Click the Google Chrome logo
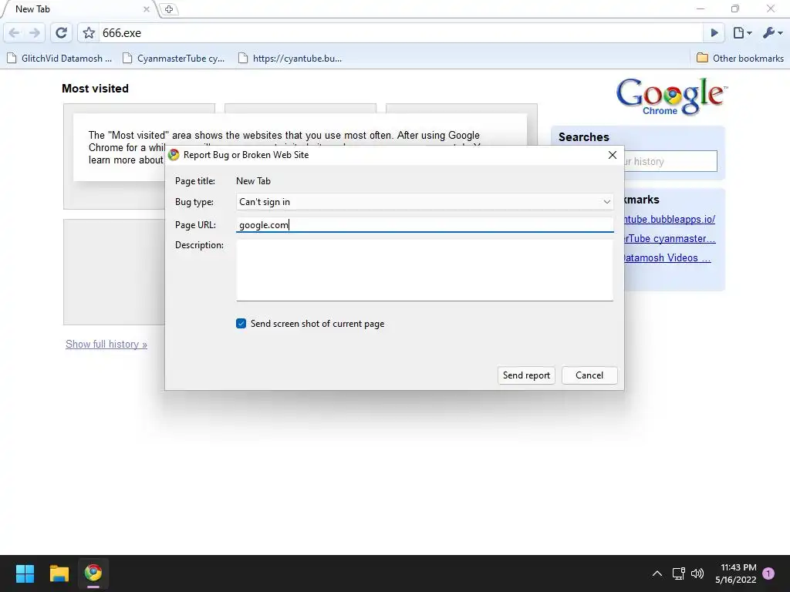This screenshot has width=790, height=592. pos(672,96)
